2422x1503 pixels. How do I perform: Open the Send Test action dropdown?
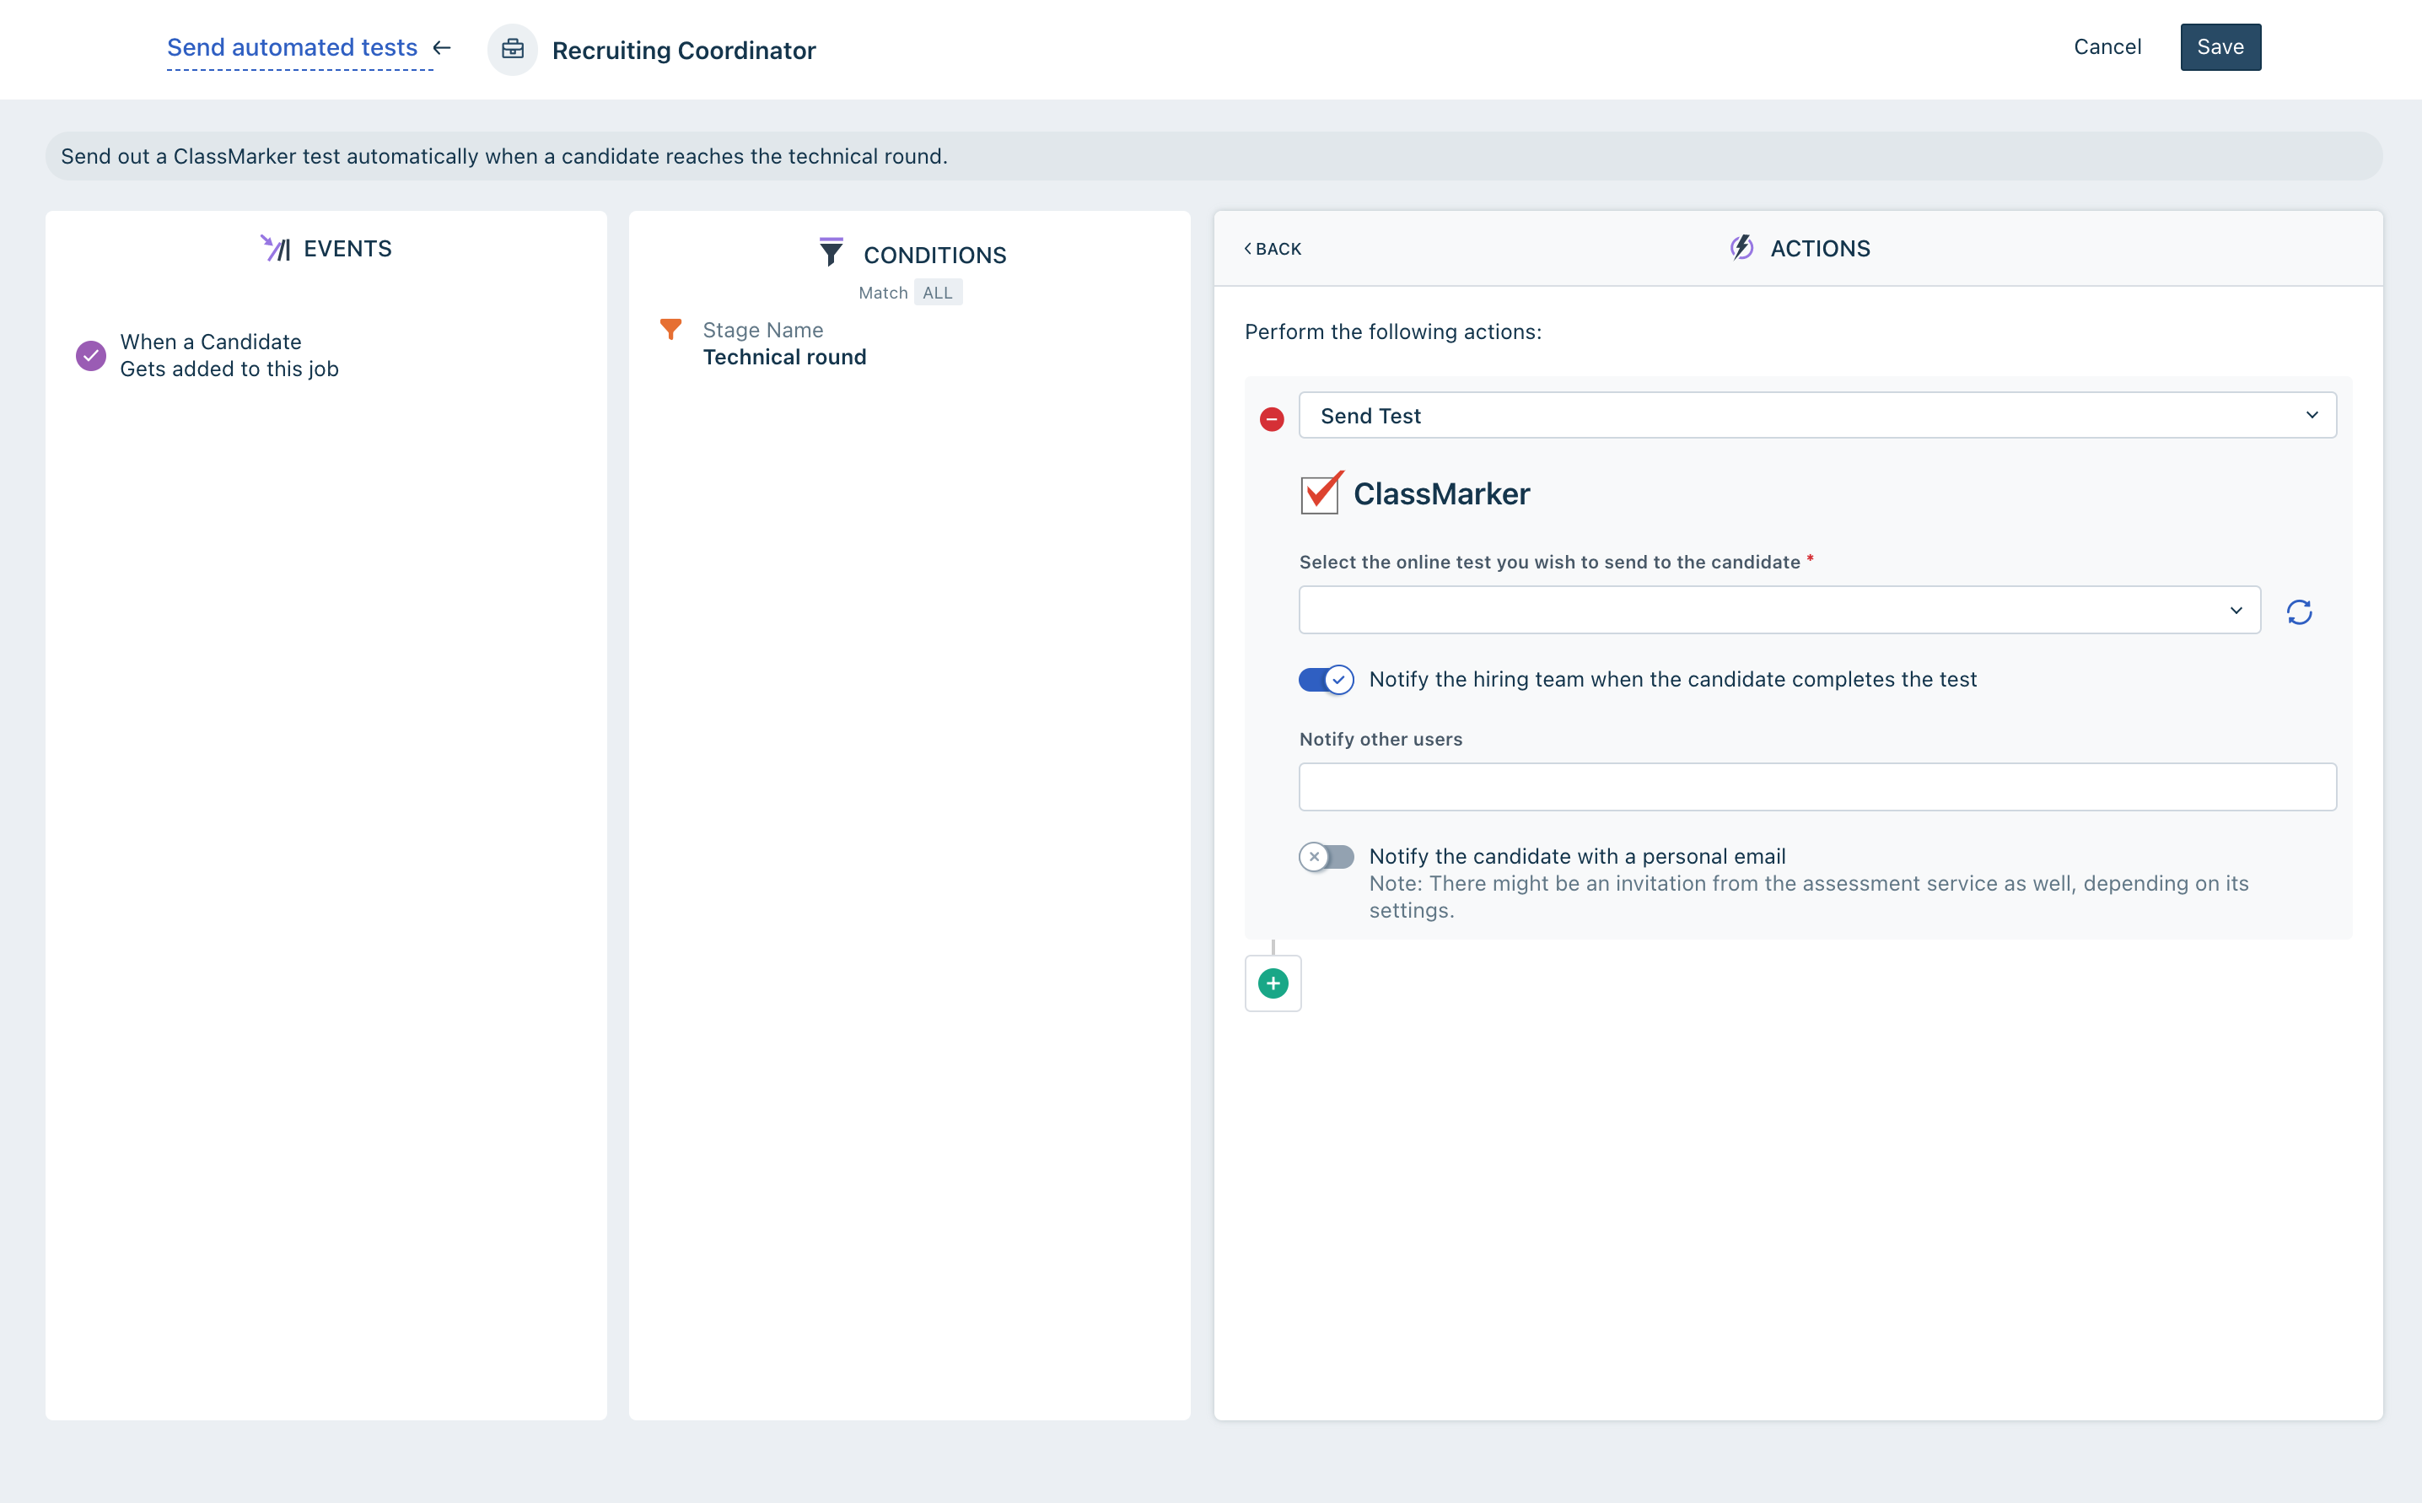point(1816,416)
